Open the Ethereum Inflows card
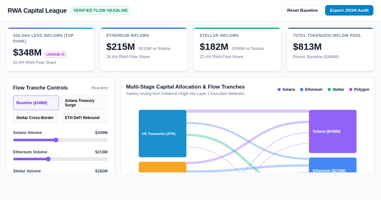381x200 pixels. [x=144, y=49]
